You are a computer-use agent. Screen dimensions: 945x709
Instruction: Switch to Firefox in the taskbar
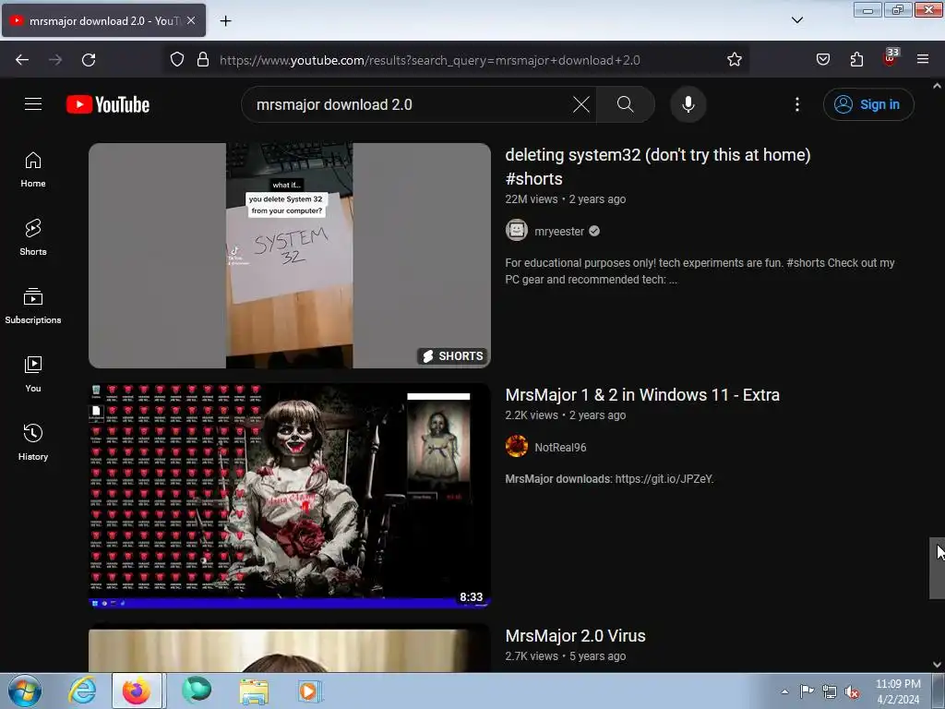137,691
